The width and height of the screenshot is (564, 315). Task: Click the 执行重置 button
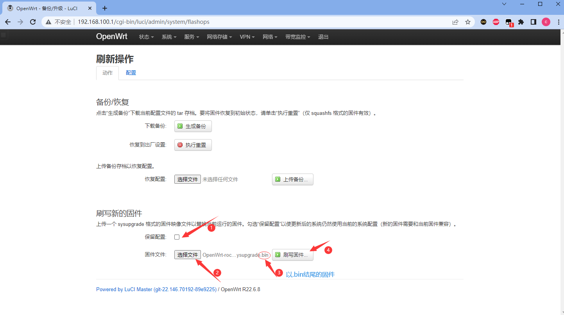tap(193, 145)
